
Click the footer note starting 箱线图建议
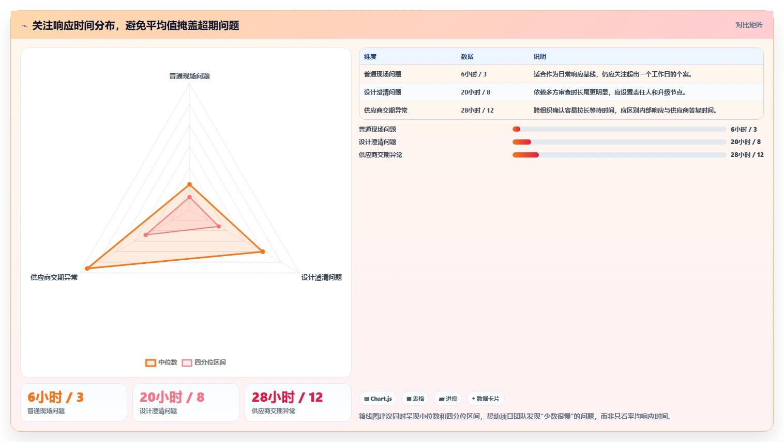(x=516, y=416)
